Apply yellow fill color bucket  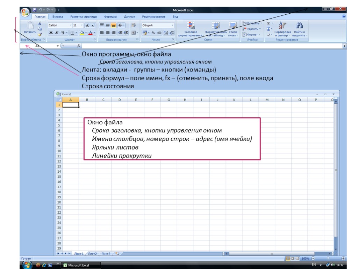pos(82,33)
